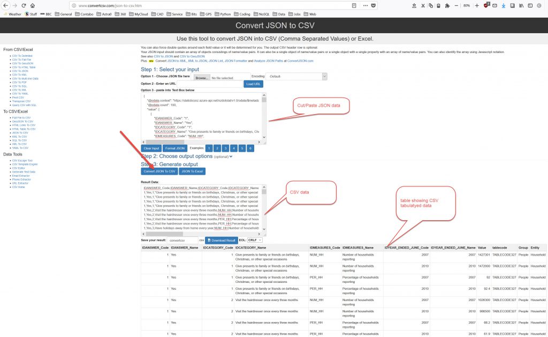The image size is (548, 337).
Task: Click the Download Result button
Action: (x=221, y=241)
